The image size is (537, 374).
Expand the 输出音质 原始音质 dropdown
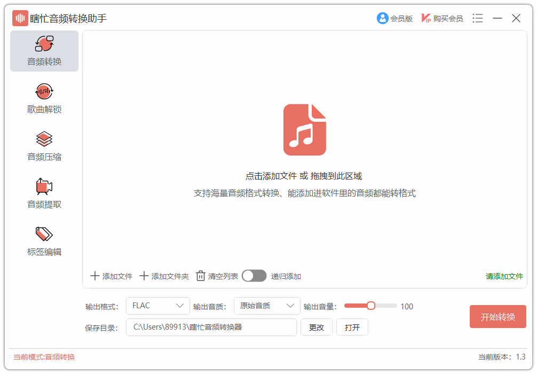[267, 306]
